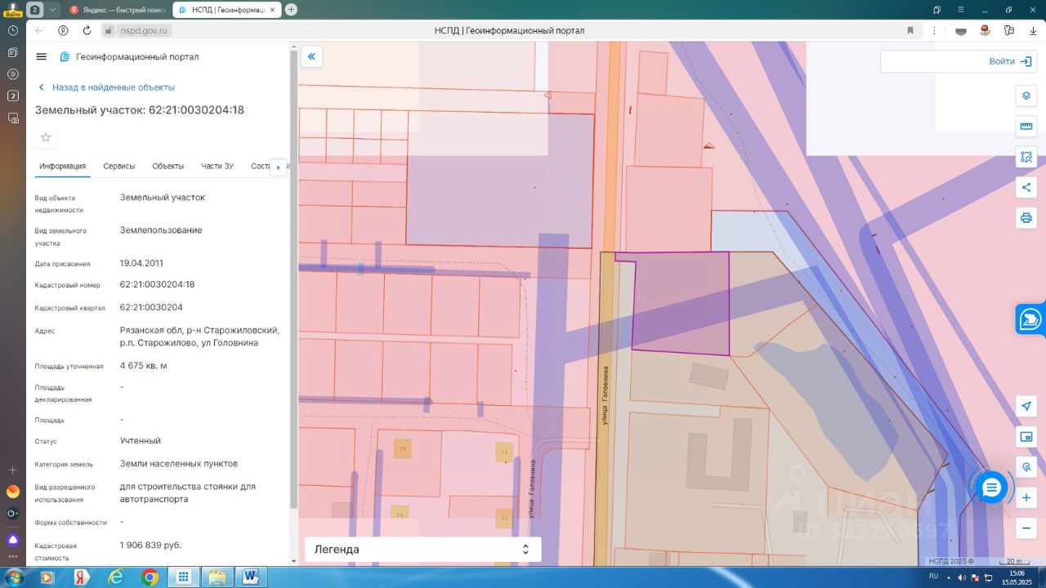Open Microsoft Word from the taskbar
The image size is (1046, 588).
click(x=251, y=577)
